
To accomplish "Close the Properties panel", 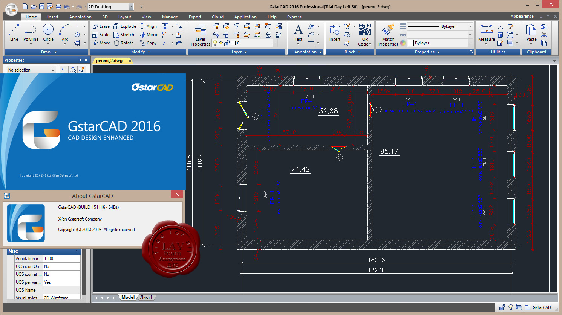I will click(x=86, y=60).
